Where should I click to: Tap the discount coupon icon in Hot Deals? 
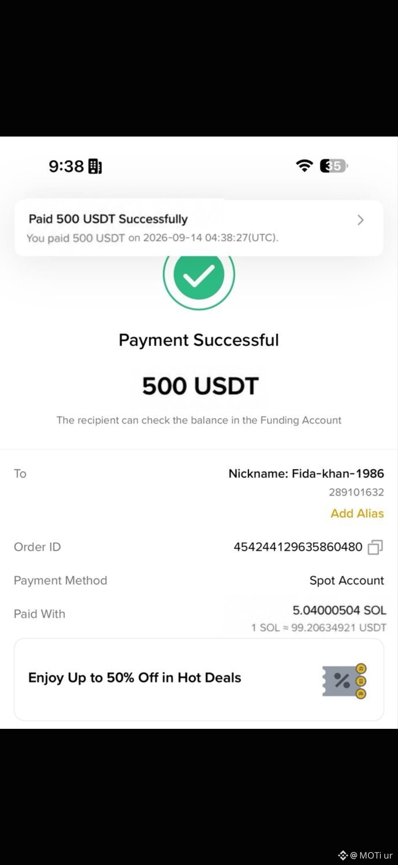pyautogui.click(x=344, y=681)
